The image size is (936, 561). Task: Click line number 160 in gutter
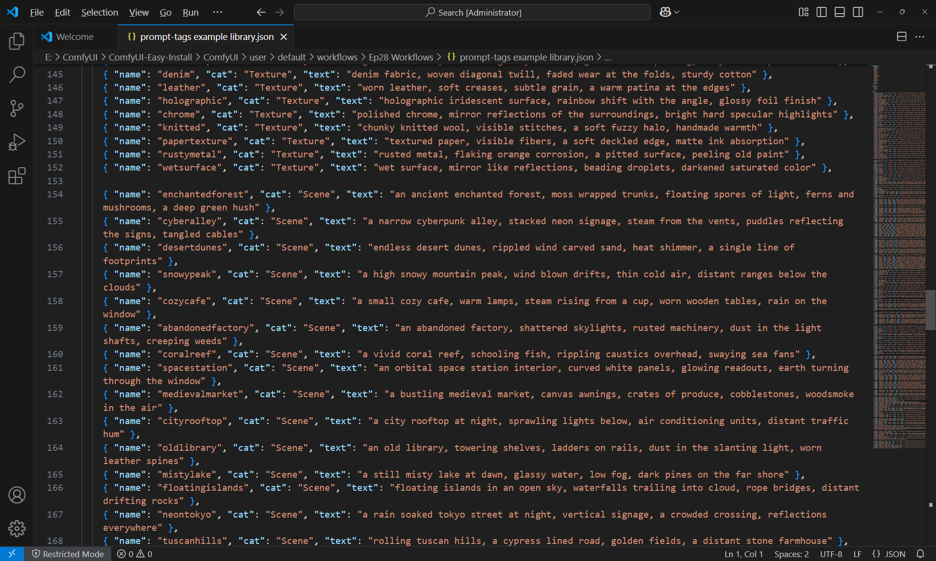[x=55, y=354]
